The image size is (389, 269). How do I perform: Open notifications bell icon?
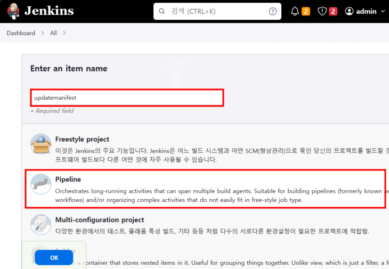tap(295, 11)
